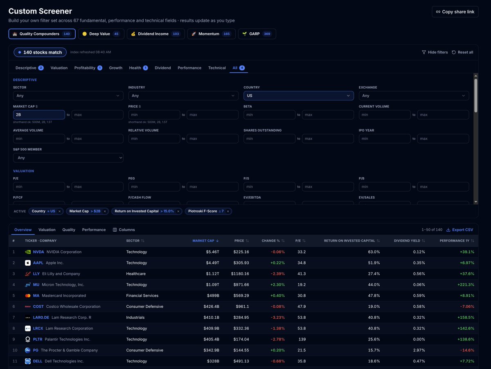The height and width of the screenshot is (369, 491).
Task: Open the Growth filter tab
Action: [x=116, y=68]
